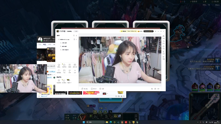This screenshot has width=221, height=124.
Task: Use the first summoner spell icon
Action: pyautogui.click(x=115, y=116)
